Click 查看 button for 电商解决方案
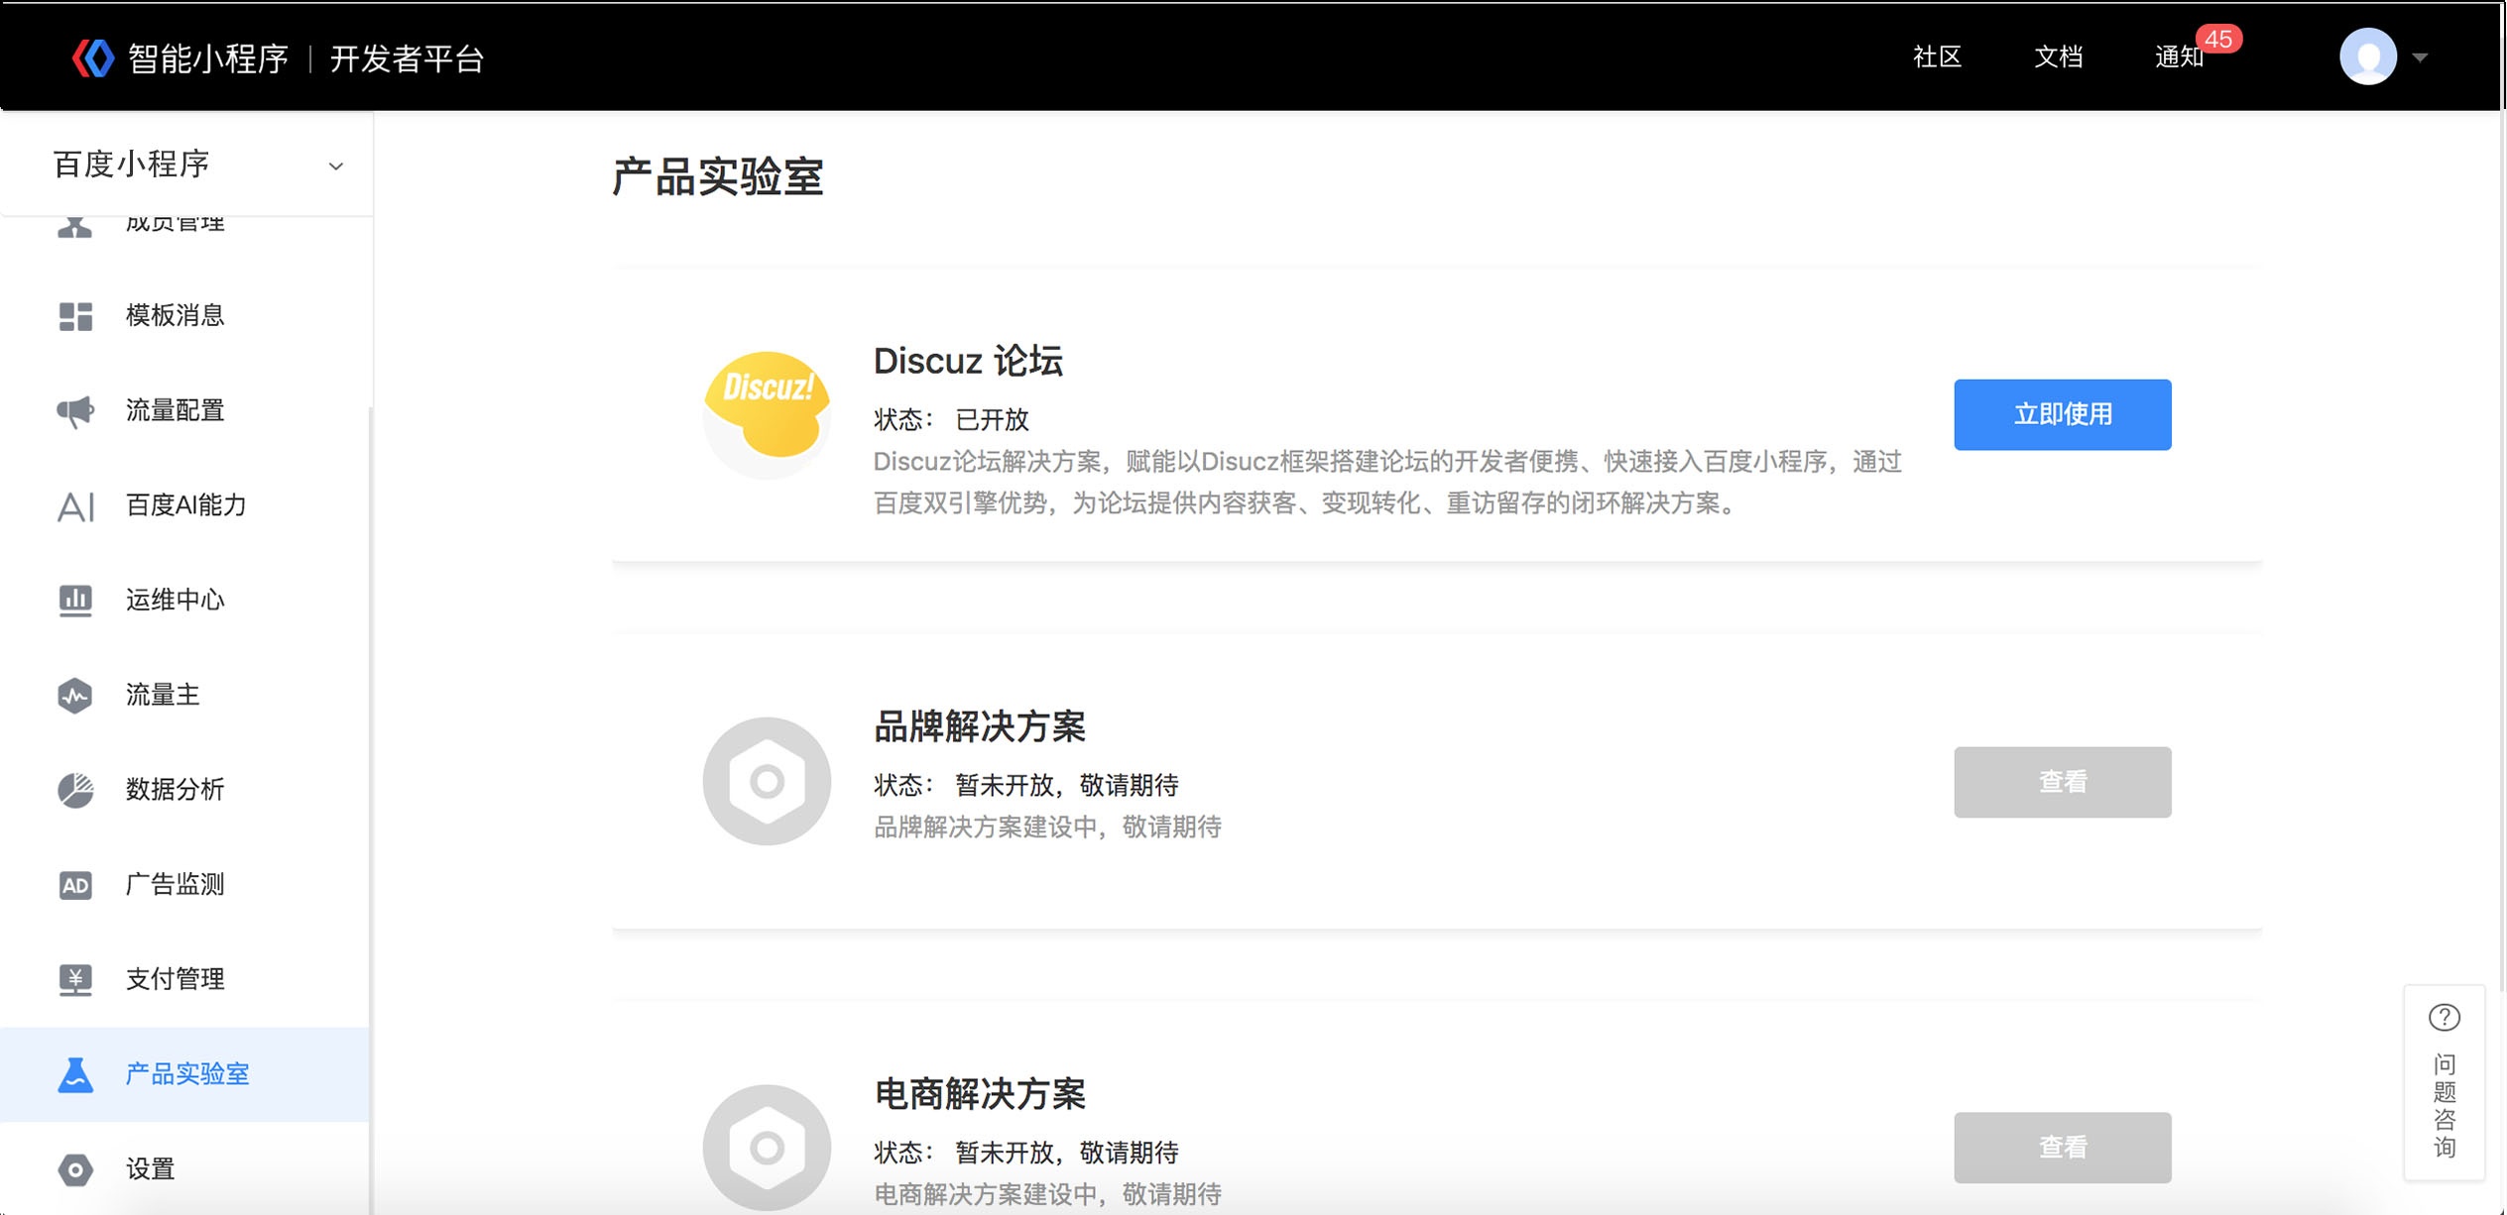 [x=2062, y=1148]
